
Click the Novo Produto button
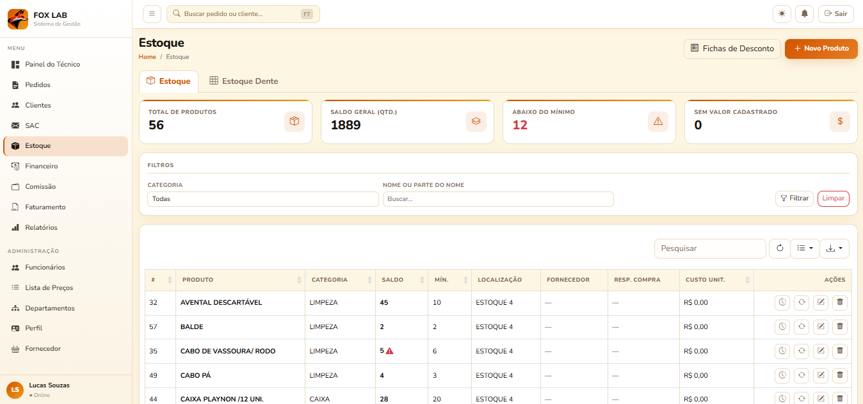821,49
